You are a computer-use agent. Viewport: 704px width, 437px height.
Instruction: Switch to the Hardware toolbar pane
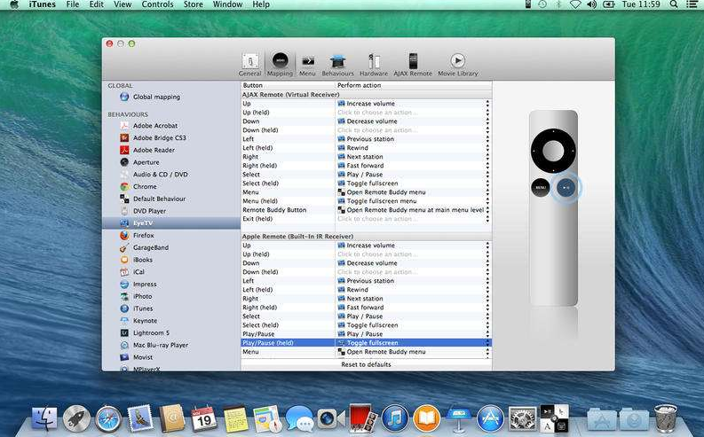[x=374, y=64]
